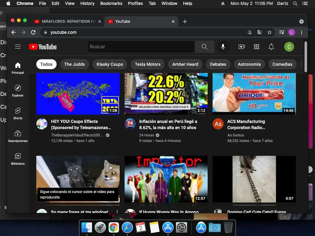
Task: Select Comedias filter chip
Action: point(282,64)
